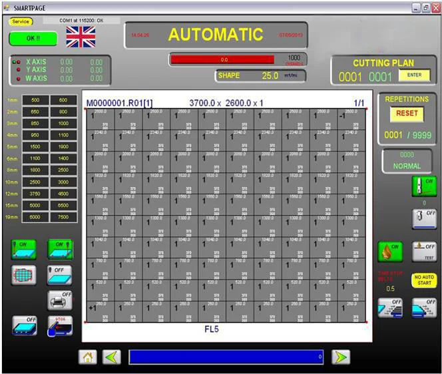The image size is (442, 374).
Task: Select repetitions value 0001 / 9999
Action: [x=407, y=135]
